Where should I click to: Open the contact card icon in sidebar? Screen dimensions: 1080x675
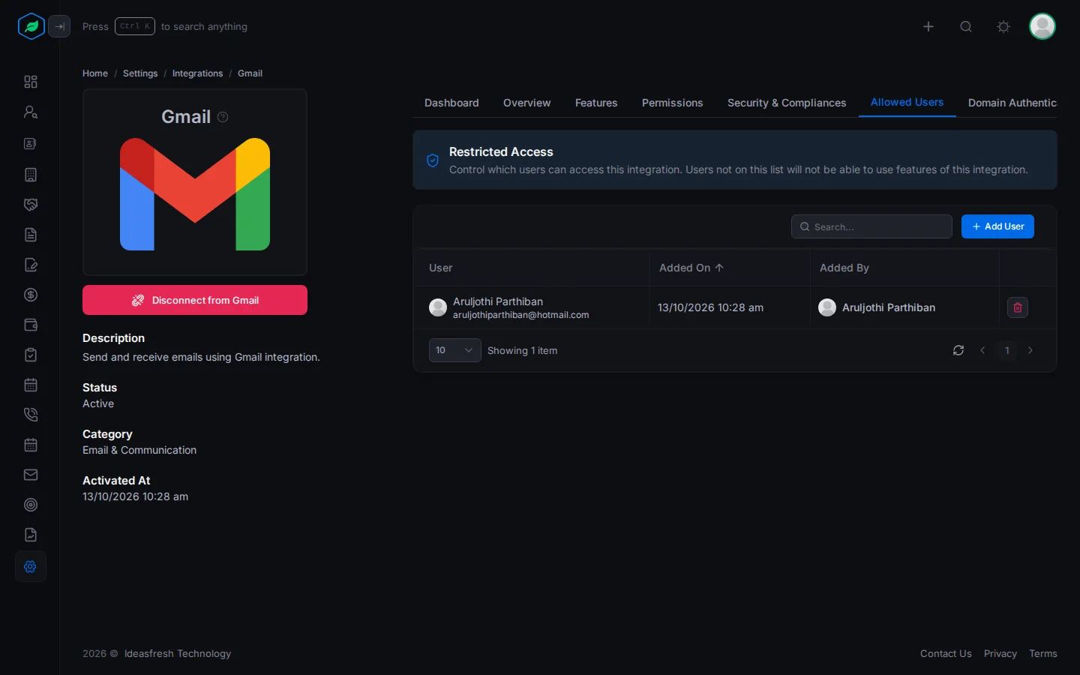[31, 143]
